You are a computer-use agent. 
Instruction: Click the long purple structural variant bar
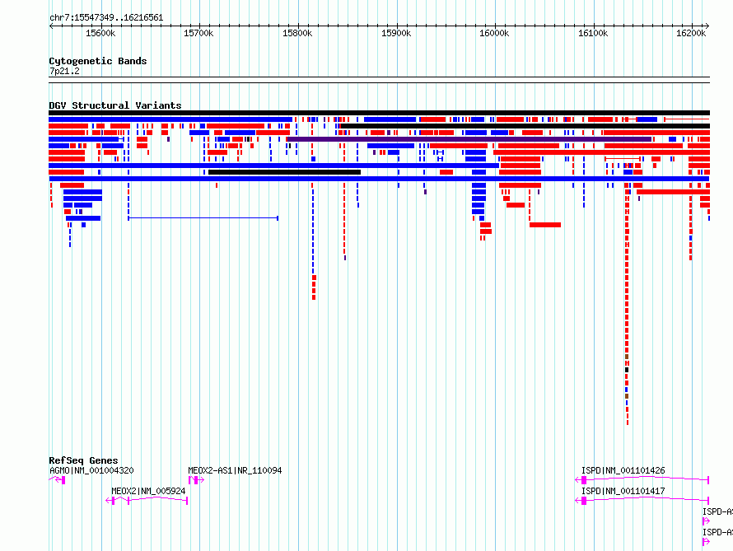pos(469,139)
